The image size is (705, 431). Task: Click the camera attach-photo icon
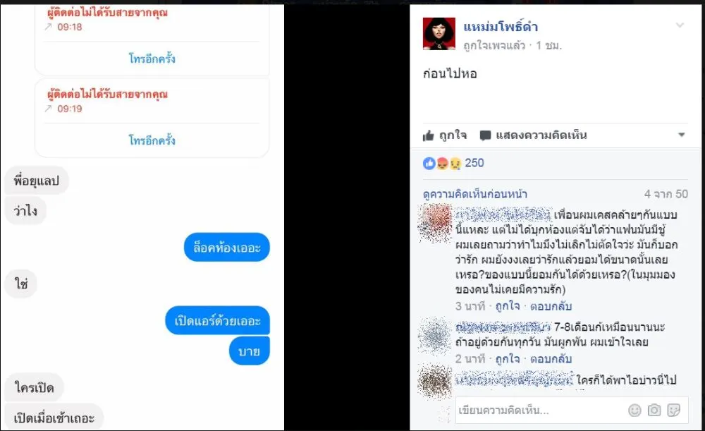pos(654,411)
